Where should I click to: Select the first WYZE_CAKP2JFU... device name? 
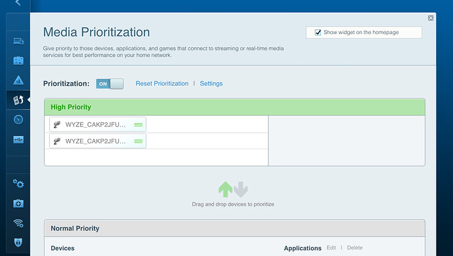click(95, 124)
